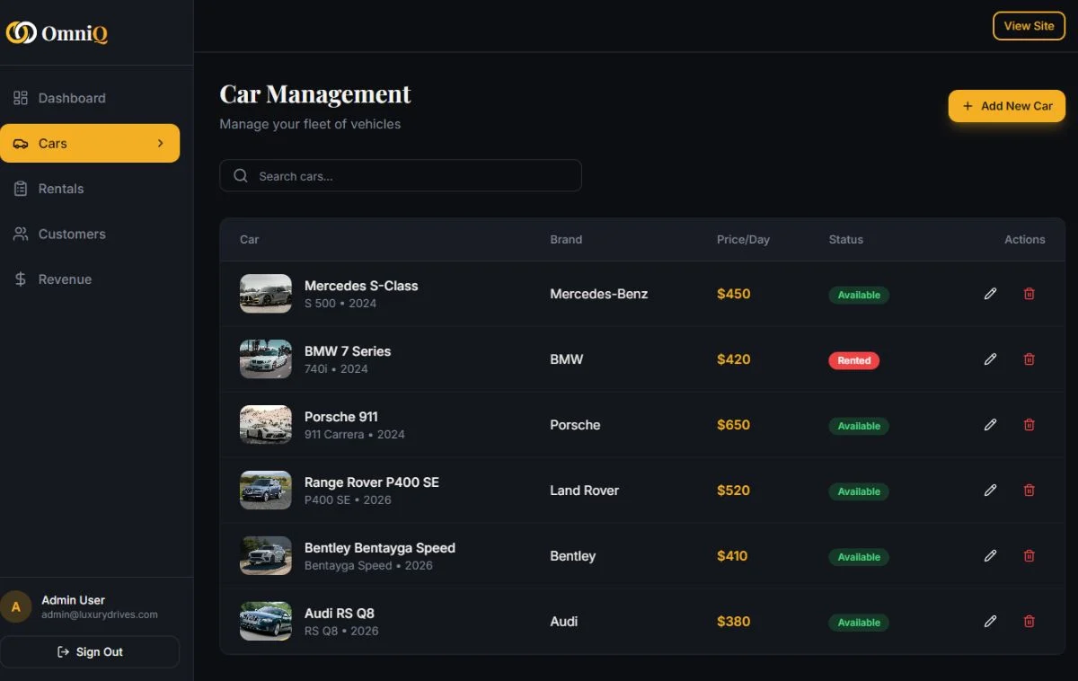Select the Cars menu label

(x=53, y=144)
